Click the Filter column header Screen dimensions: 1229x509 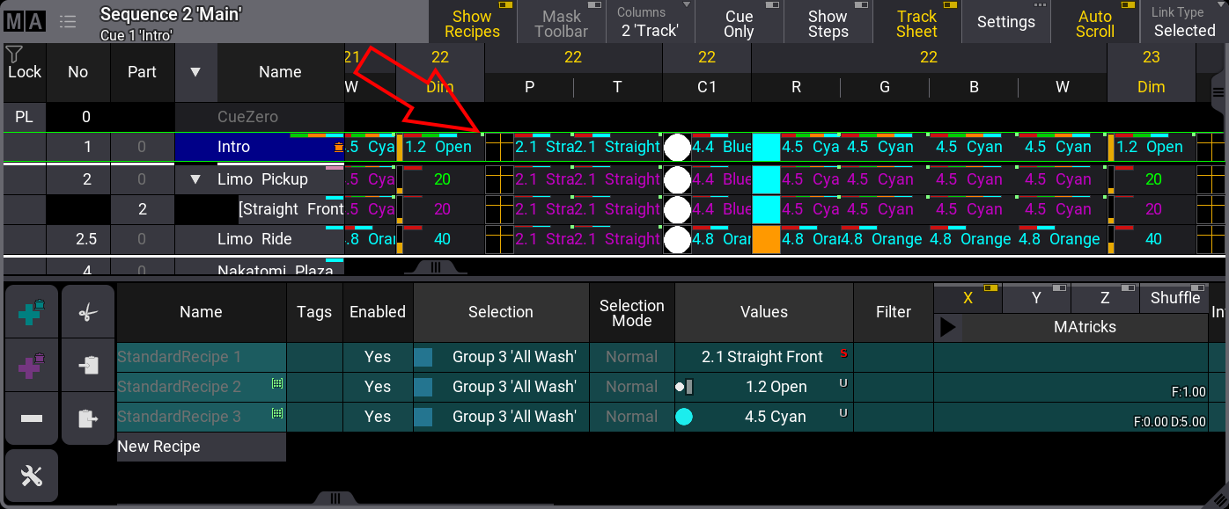(x=894, y=312)
